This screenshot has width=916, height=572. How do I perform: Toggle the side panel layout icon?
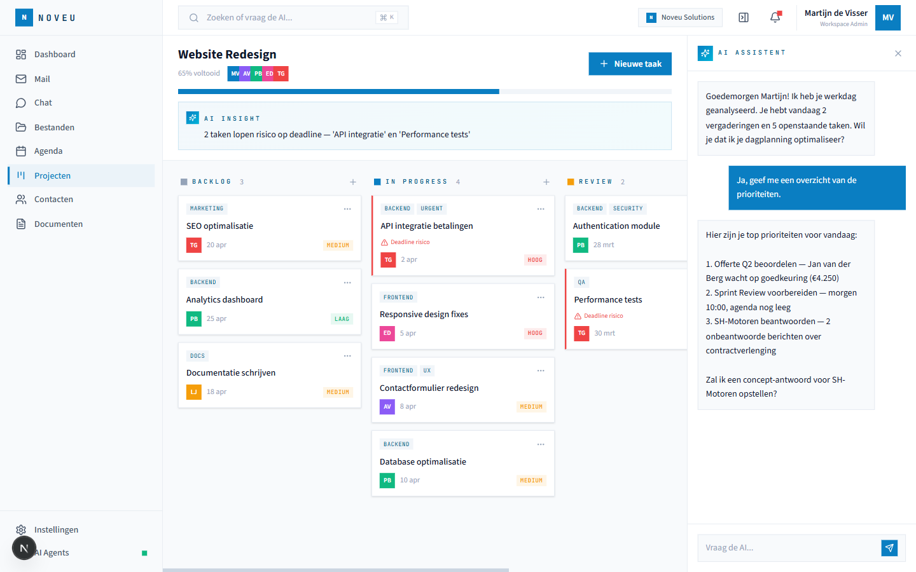point(744,18)
